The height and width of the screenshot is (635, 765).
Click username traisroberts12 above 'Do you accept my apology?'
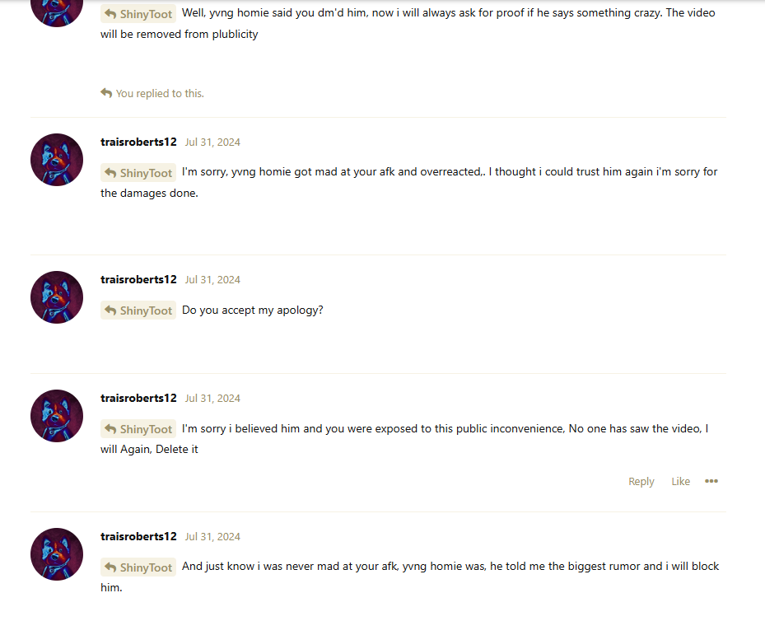(138, 279)
